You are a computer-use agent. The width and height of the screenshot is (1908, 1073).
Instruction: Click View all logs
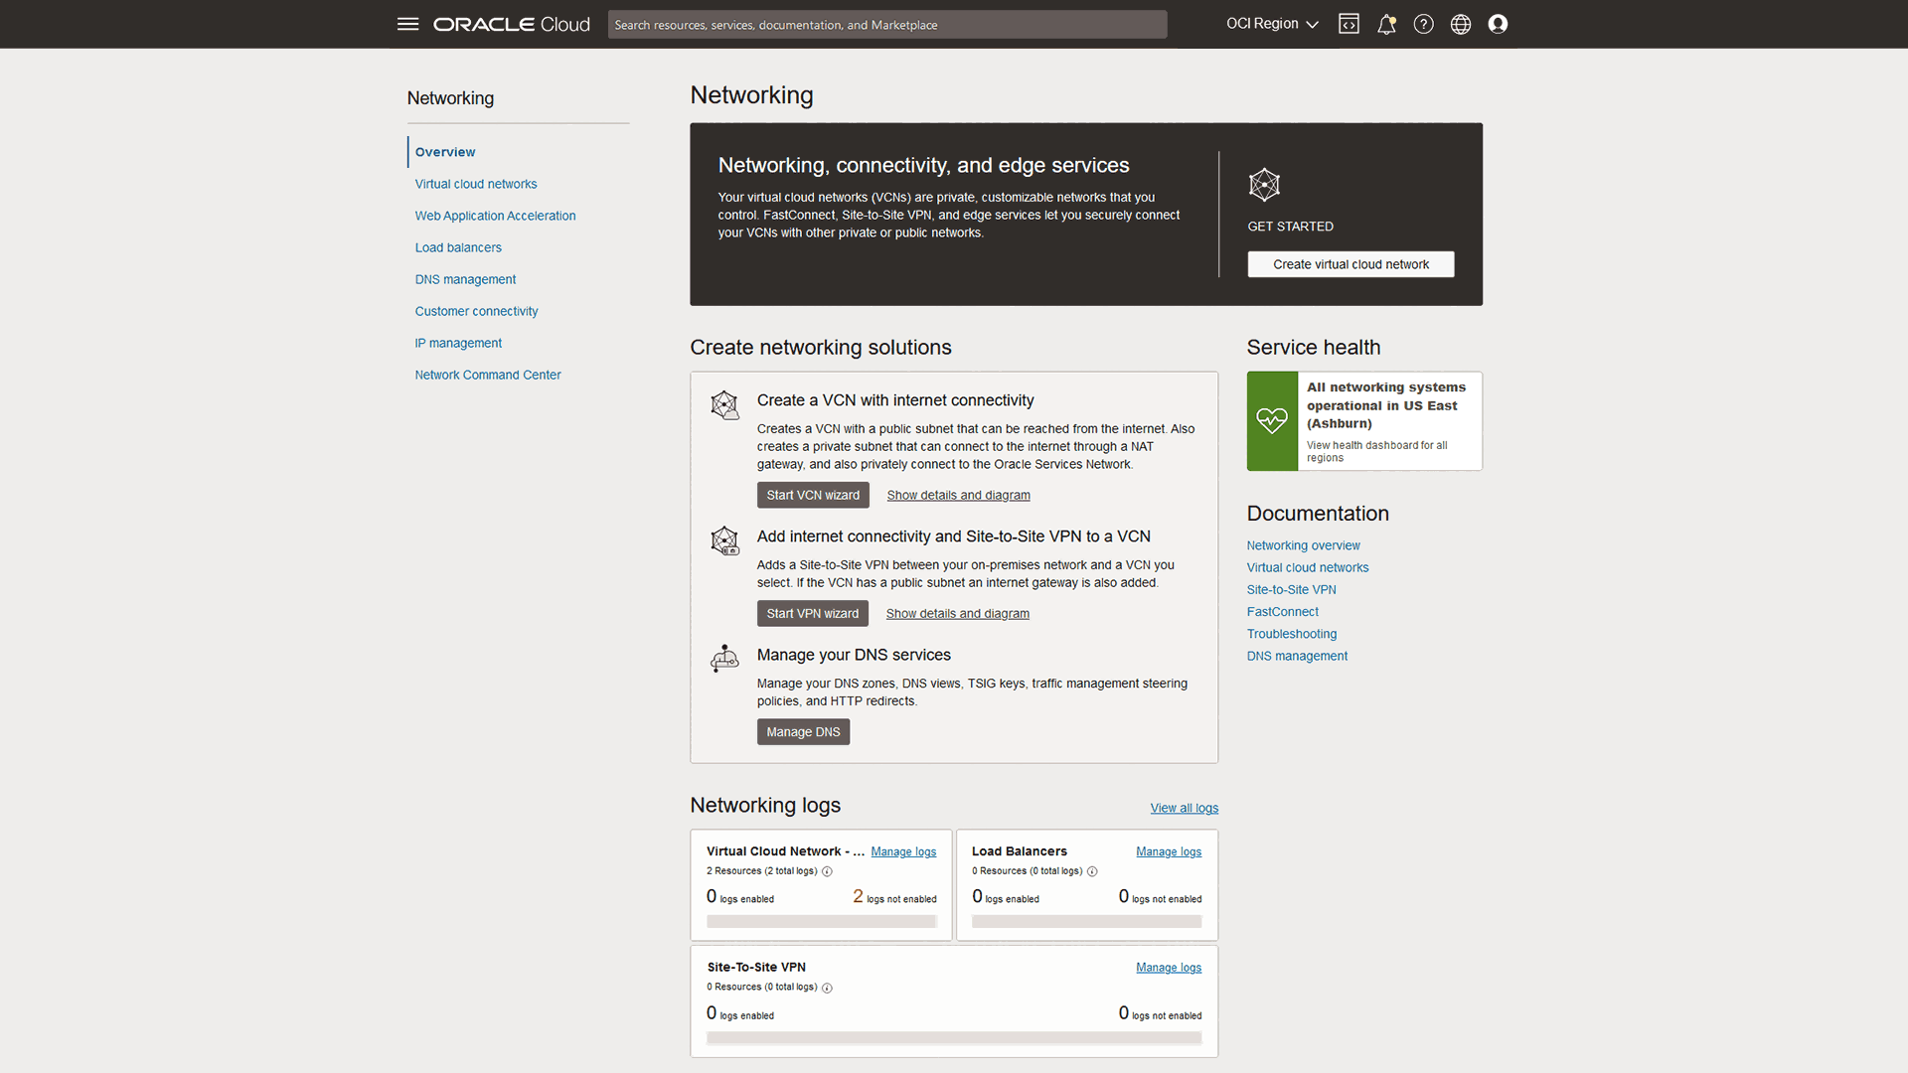[1184, 808]
